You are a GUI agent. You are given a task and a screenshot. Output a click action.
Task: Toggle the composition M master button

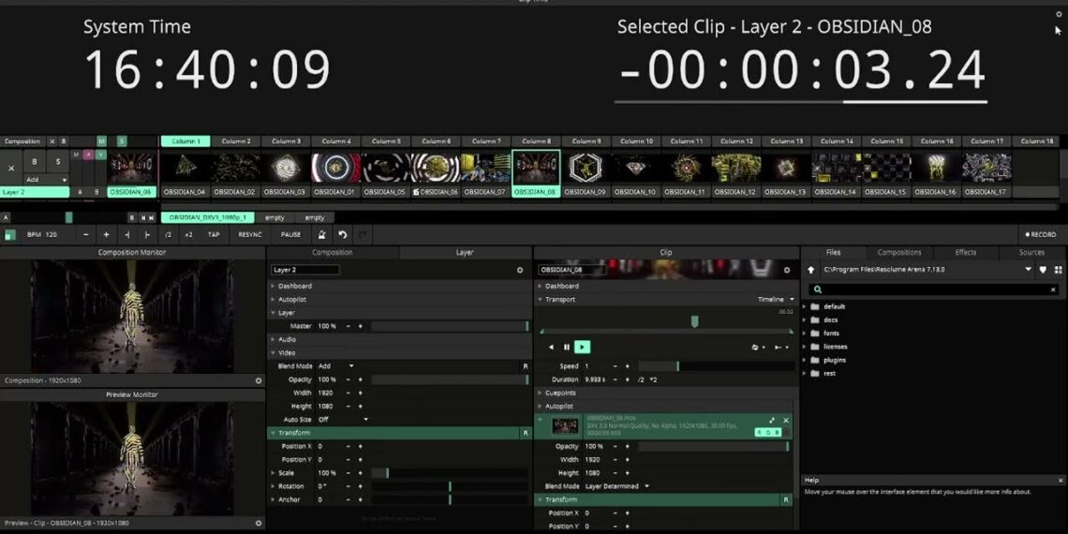[101, 141]
